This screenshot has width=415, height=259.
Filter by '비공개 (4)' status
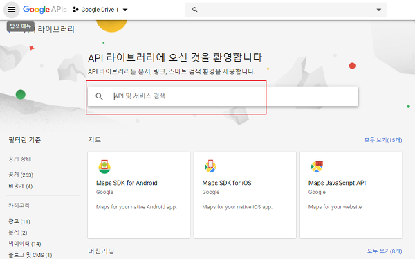[20, 186]
